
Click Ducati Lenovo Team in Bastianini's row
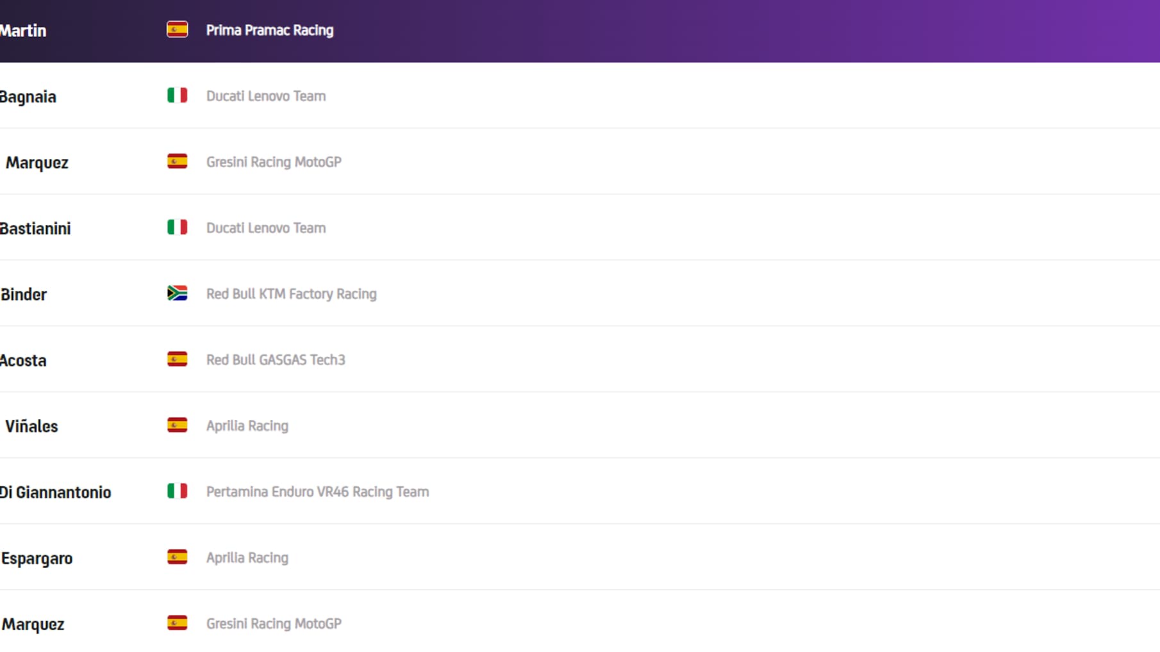pyautogui.click(x=266, y=228)
